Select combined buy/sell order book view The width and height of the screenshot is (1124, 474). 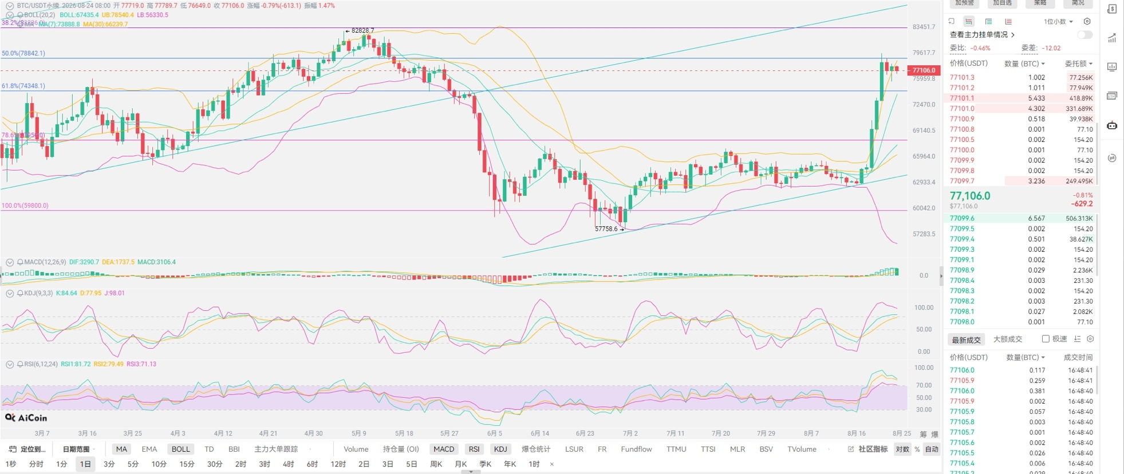coord(969,21)
